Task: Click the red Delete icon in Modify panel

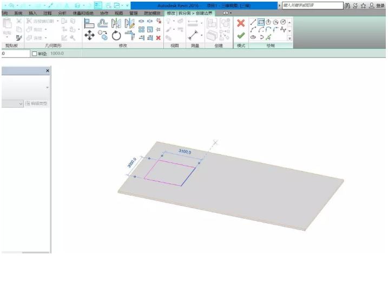Action: 159,38
